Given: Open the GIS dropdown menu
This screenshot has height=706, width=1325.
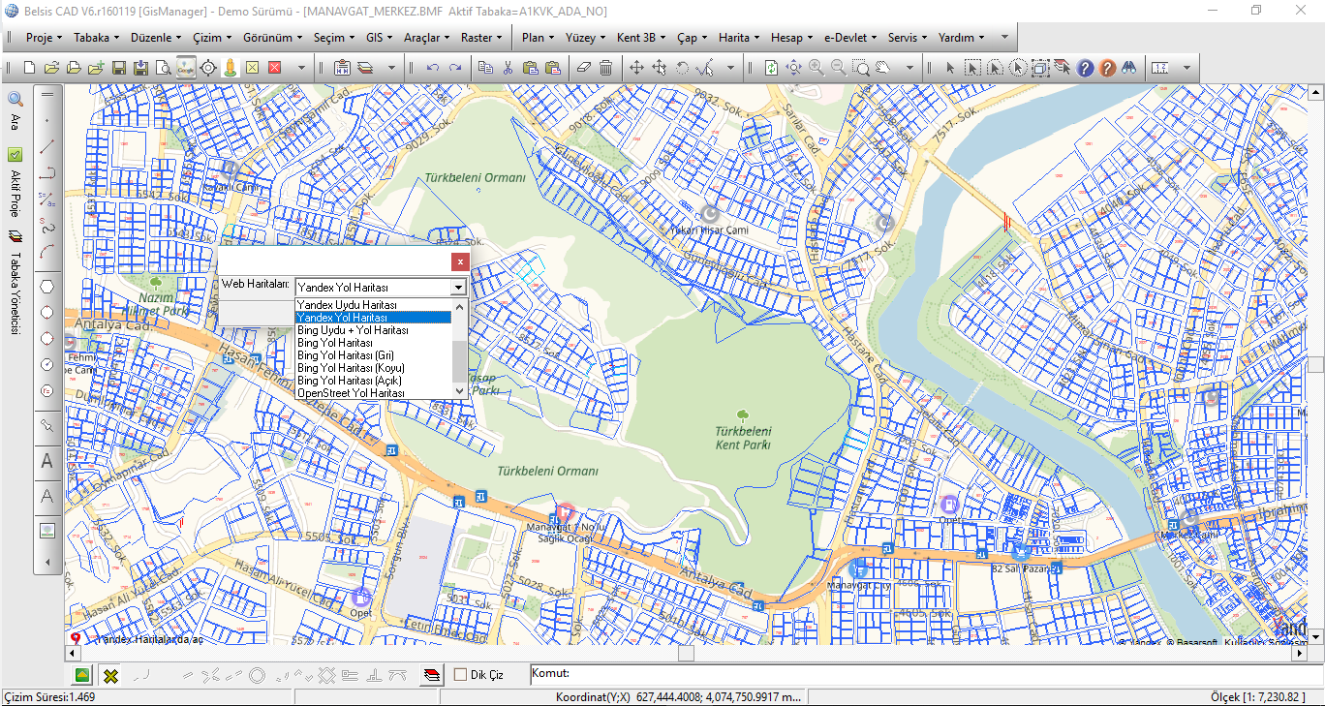Looking at the screenshot, I should (x=379, y=38).
